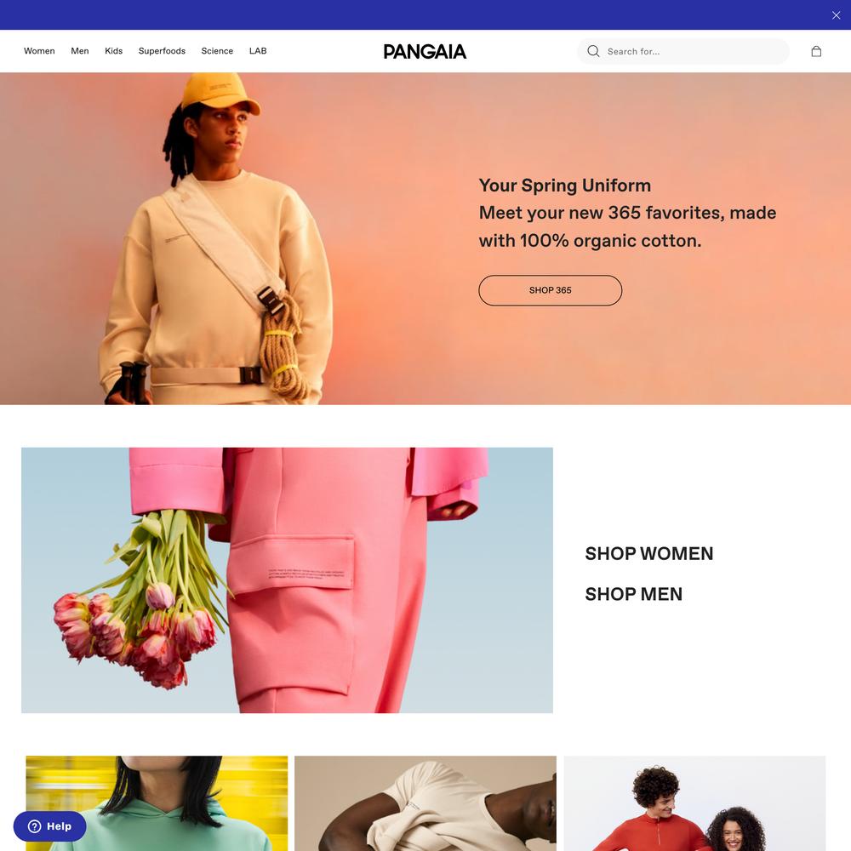Open the mint green hoodie thumbnail

157,803
